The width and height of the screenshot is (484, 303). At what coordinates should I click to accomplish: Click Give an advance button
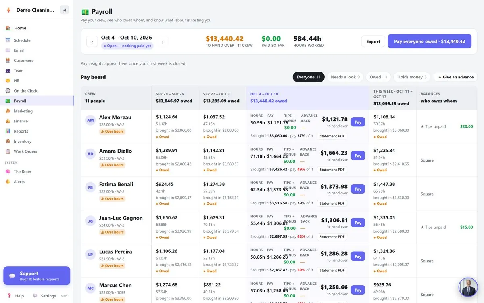[x=456, y=77]
